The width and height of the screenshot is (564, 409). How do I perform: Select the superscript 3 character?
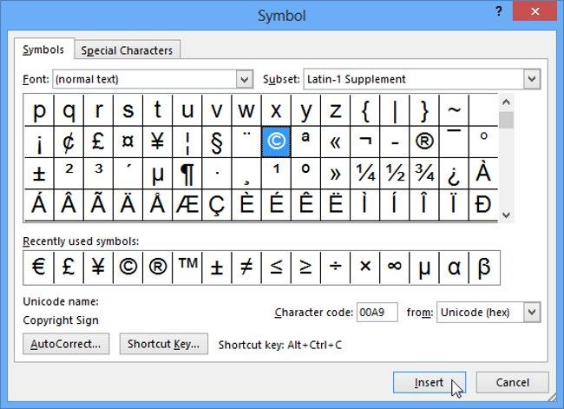98,173
